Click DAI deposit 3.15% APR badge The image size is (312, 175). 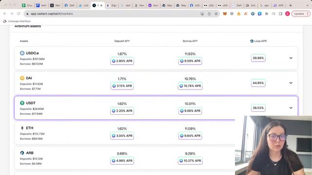[122, 86]
